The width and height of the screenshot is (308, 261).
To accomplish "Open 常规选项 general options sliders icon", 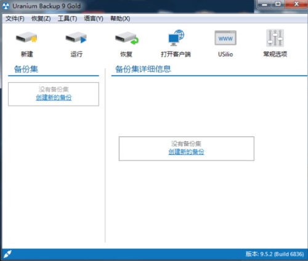I will (x=275, y=38).
